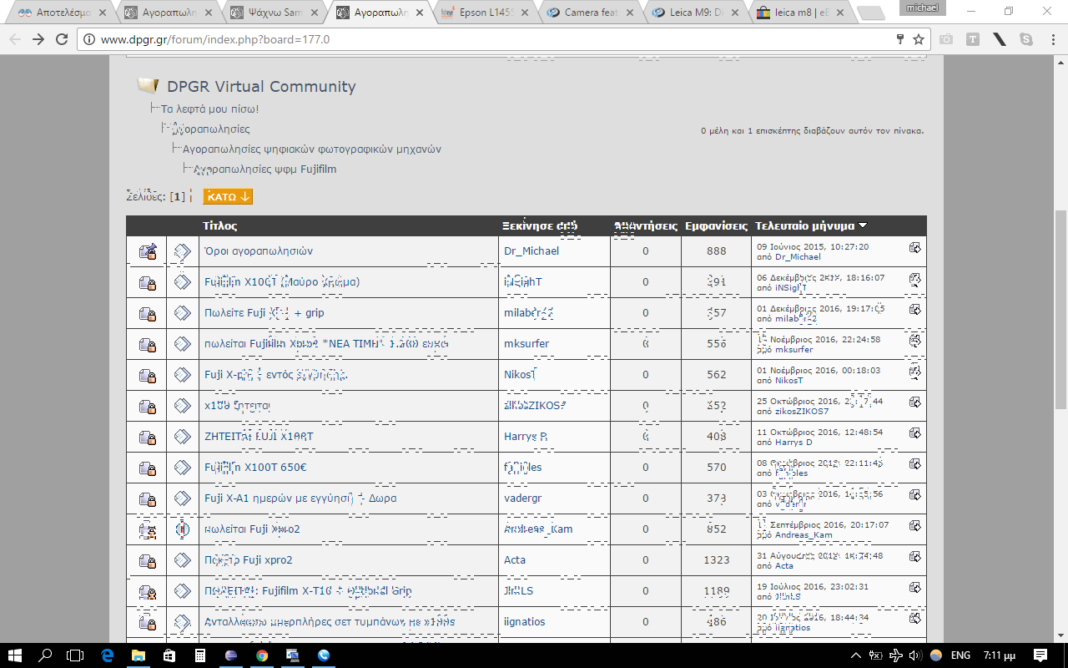This screenshot has width=1068, height=668.
Task: Click the 888 views count
Action: point(717,251)
